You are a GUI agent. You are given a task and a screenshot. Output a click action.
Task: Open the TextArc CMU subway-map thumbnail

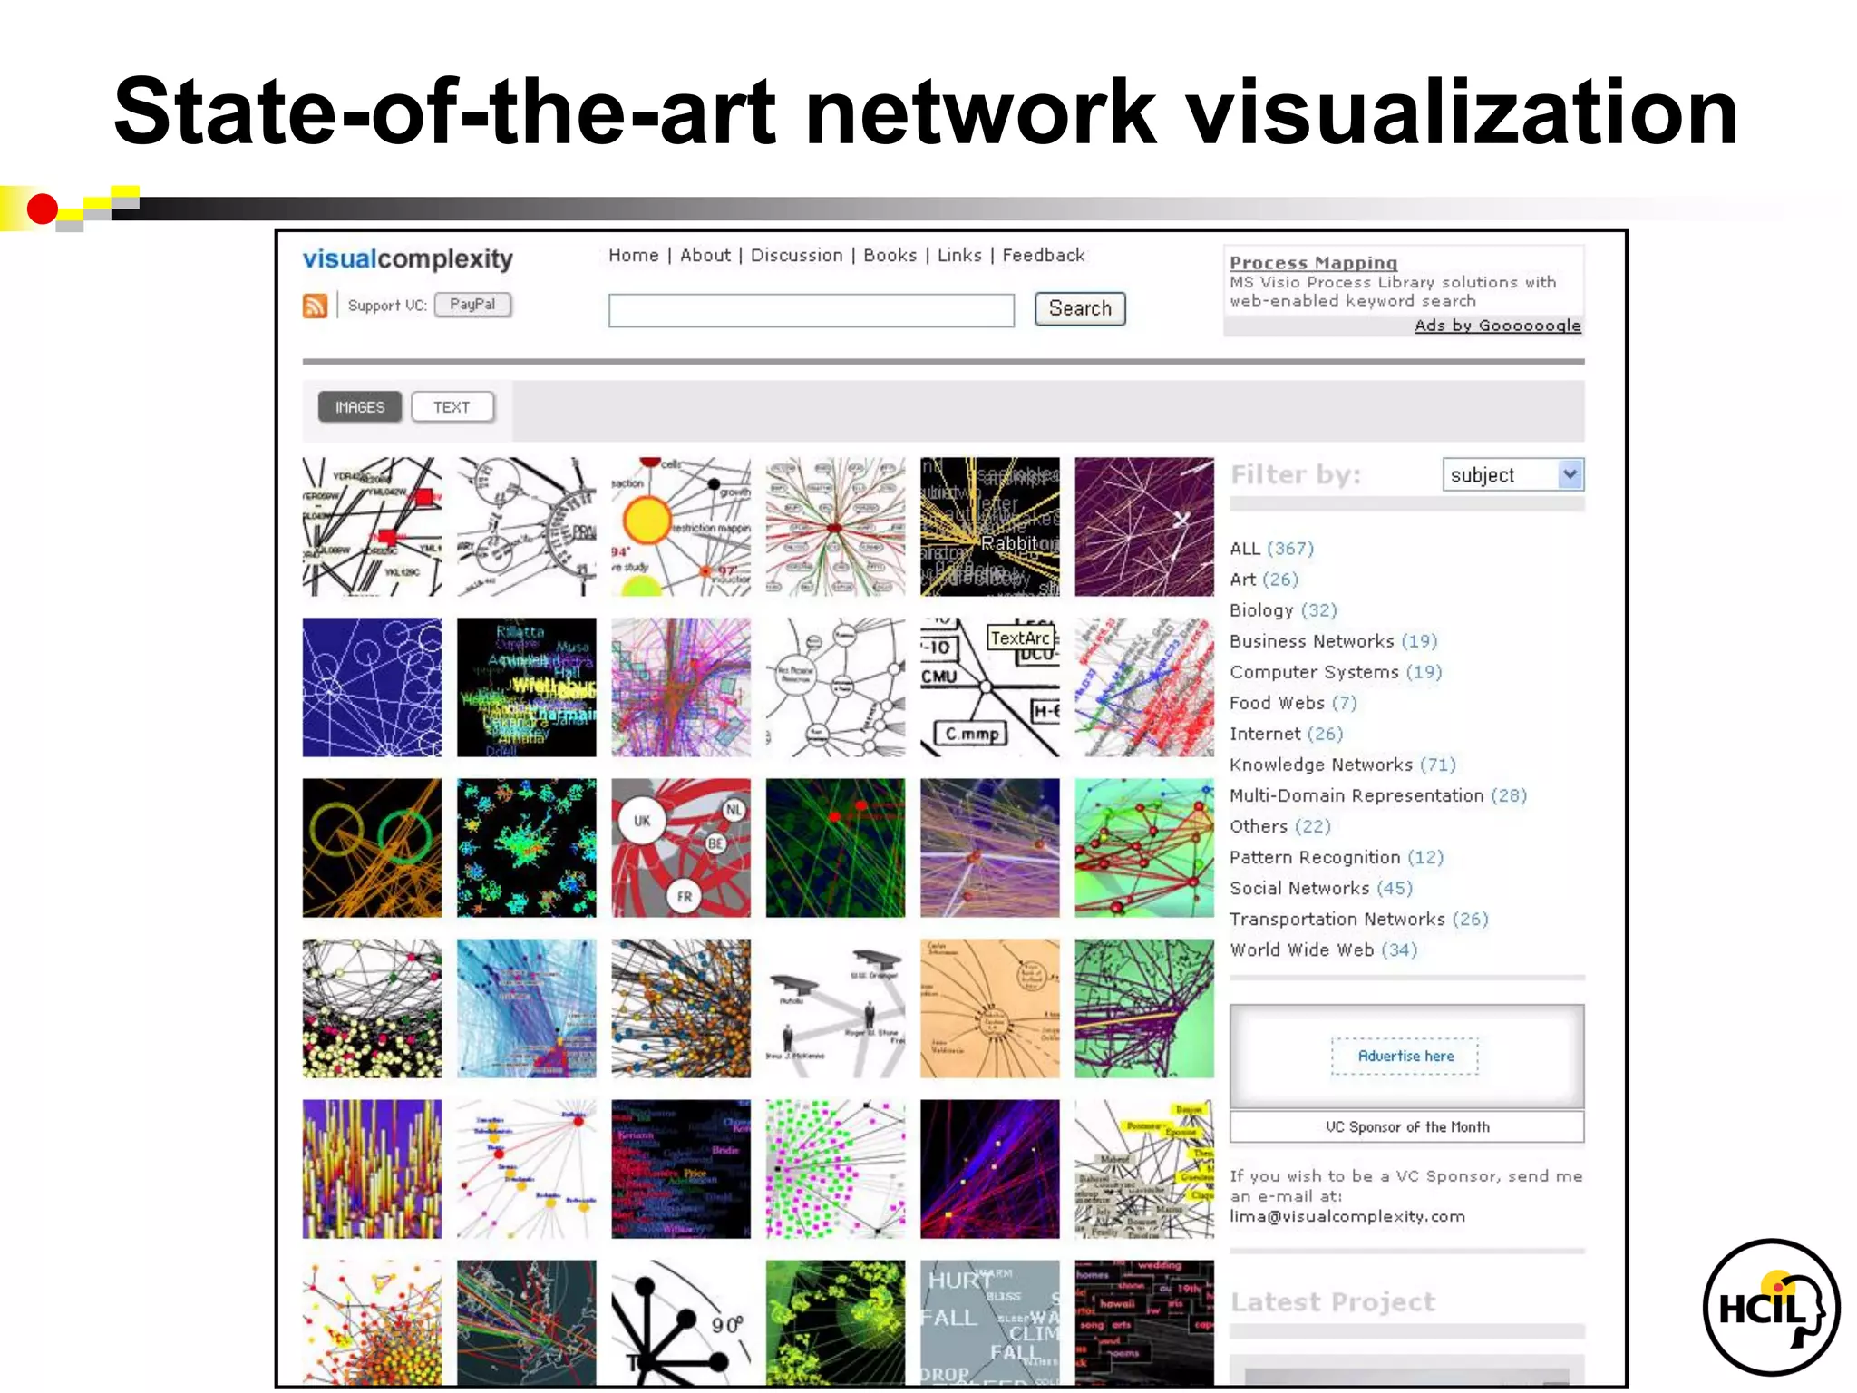coord(989,687)
